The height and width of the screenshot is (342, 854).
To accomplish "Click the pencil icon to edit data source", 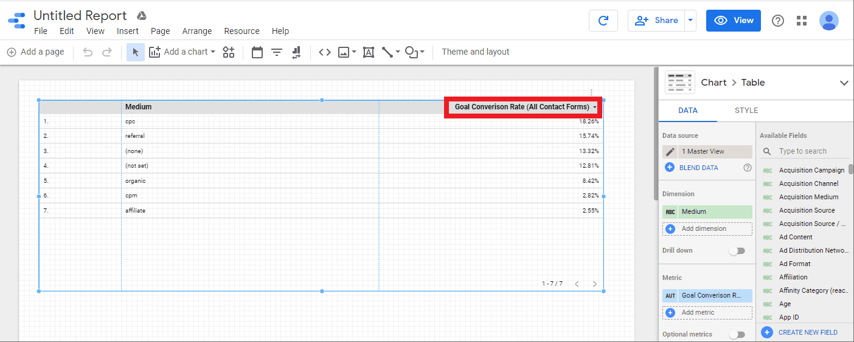I will 670,152.
